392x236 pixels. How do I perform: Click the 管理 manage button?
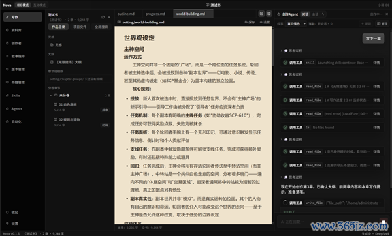[382, 23]
